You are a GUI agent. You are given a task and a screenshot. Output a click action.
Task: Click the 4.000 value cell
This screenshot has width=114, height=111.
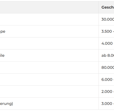click(x=106, y=43)
